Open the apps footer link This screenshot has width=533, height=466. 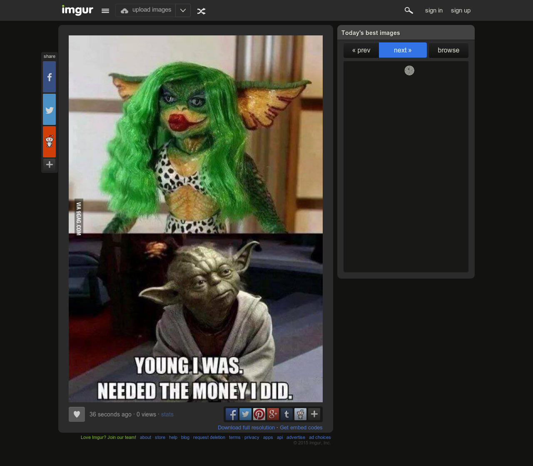tap(268, 437)
